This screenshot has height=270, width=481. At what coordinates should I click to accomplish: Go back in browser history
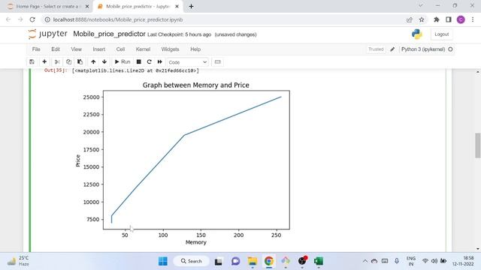pos(8,19)
